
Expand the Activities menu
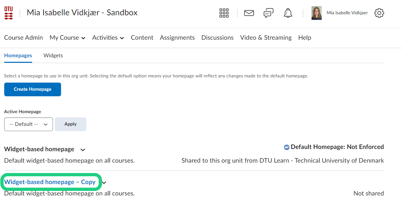pos(108,38)
